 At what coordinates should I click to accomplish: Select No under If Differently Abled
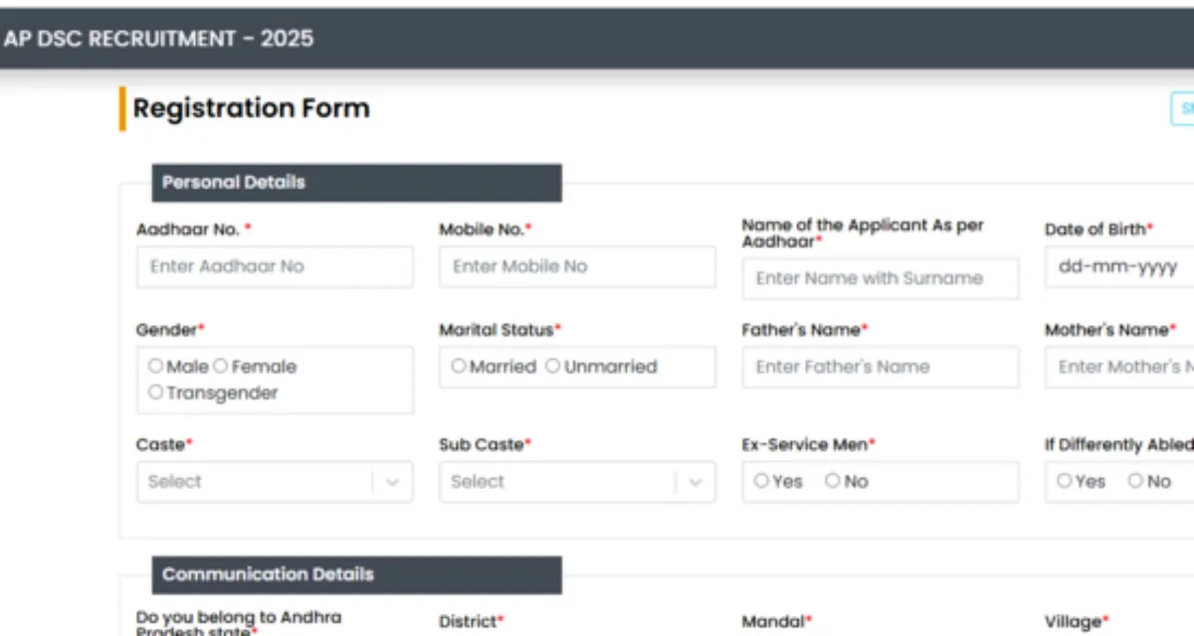(x=1135, y=481)
